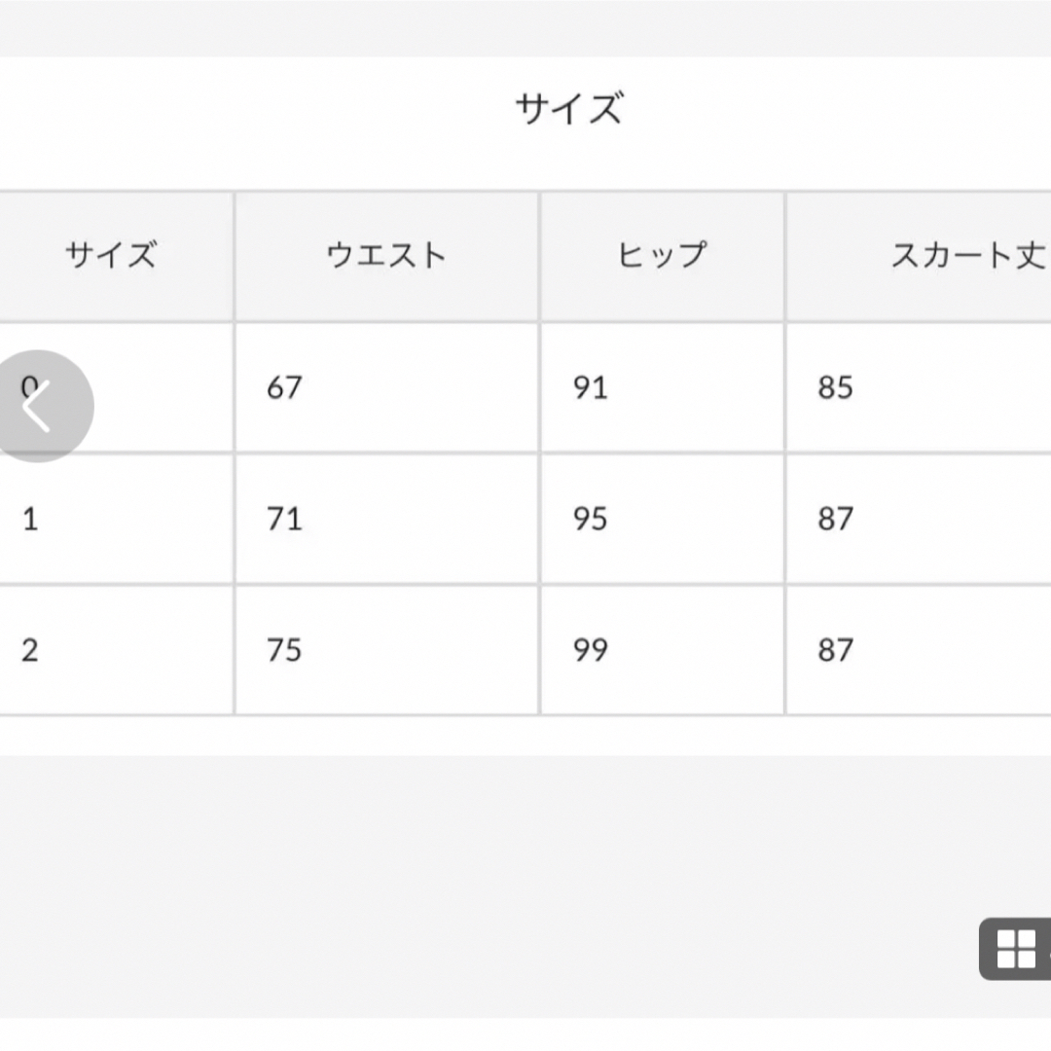Select waist value 71 cell
The width and height of the screenshot is (1051, 1051).
click(x=386, y=520)
